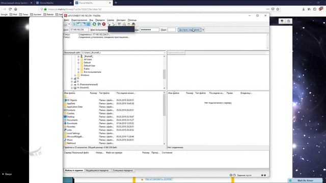Switch to the Неудавшиеся передачи tab
The width and height of the screenshot is (326, 183).
[x=97, y=170]
